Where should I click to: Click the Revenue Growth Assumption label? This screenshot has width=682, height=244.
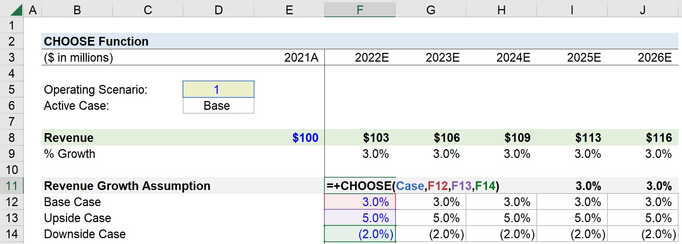[x=127, y=186]
